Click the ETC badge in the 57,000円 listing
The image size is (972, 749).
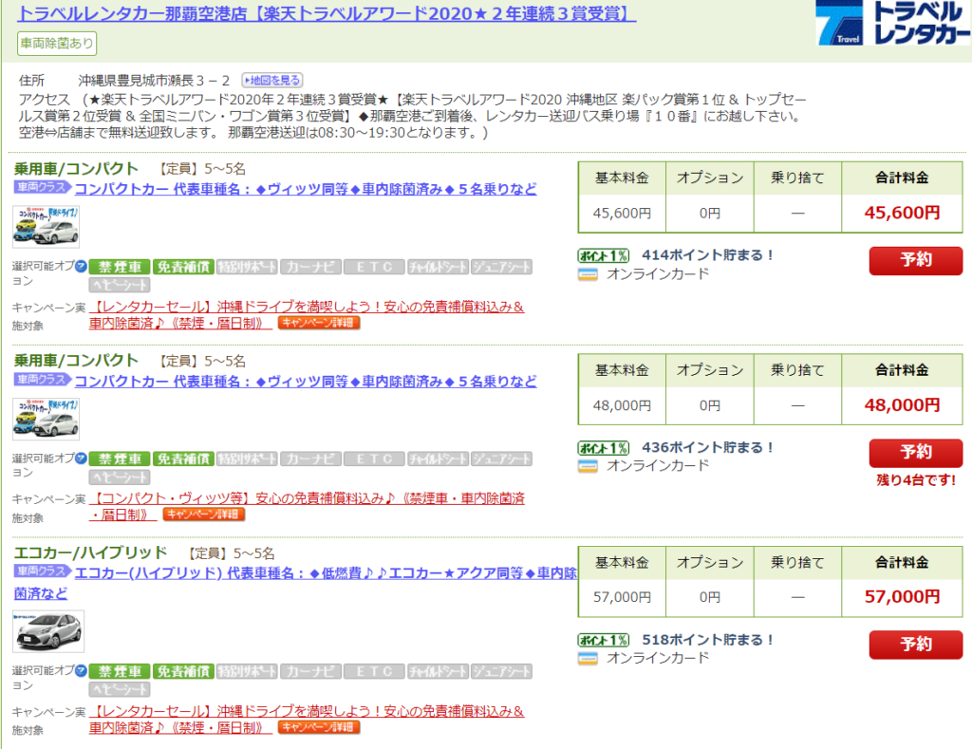374,671
